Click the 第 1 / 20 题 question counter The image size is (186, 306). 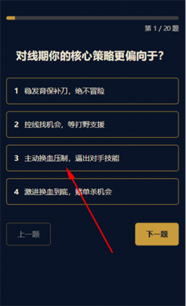point(162,29)
